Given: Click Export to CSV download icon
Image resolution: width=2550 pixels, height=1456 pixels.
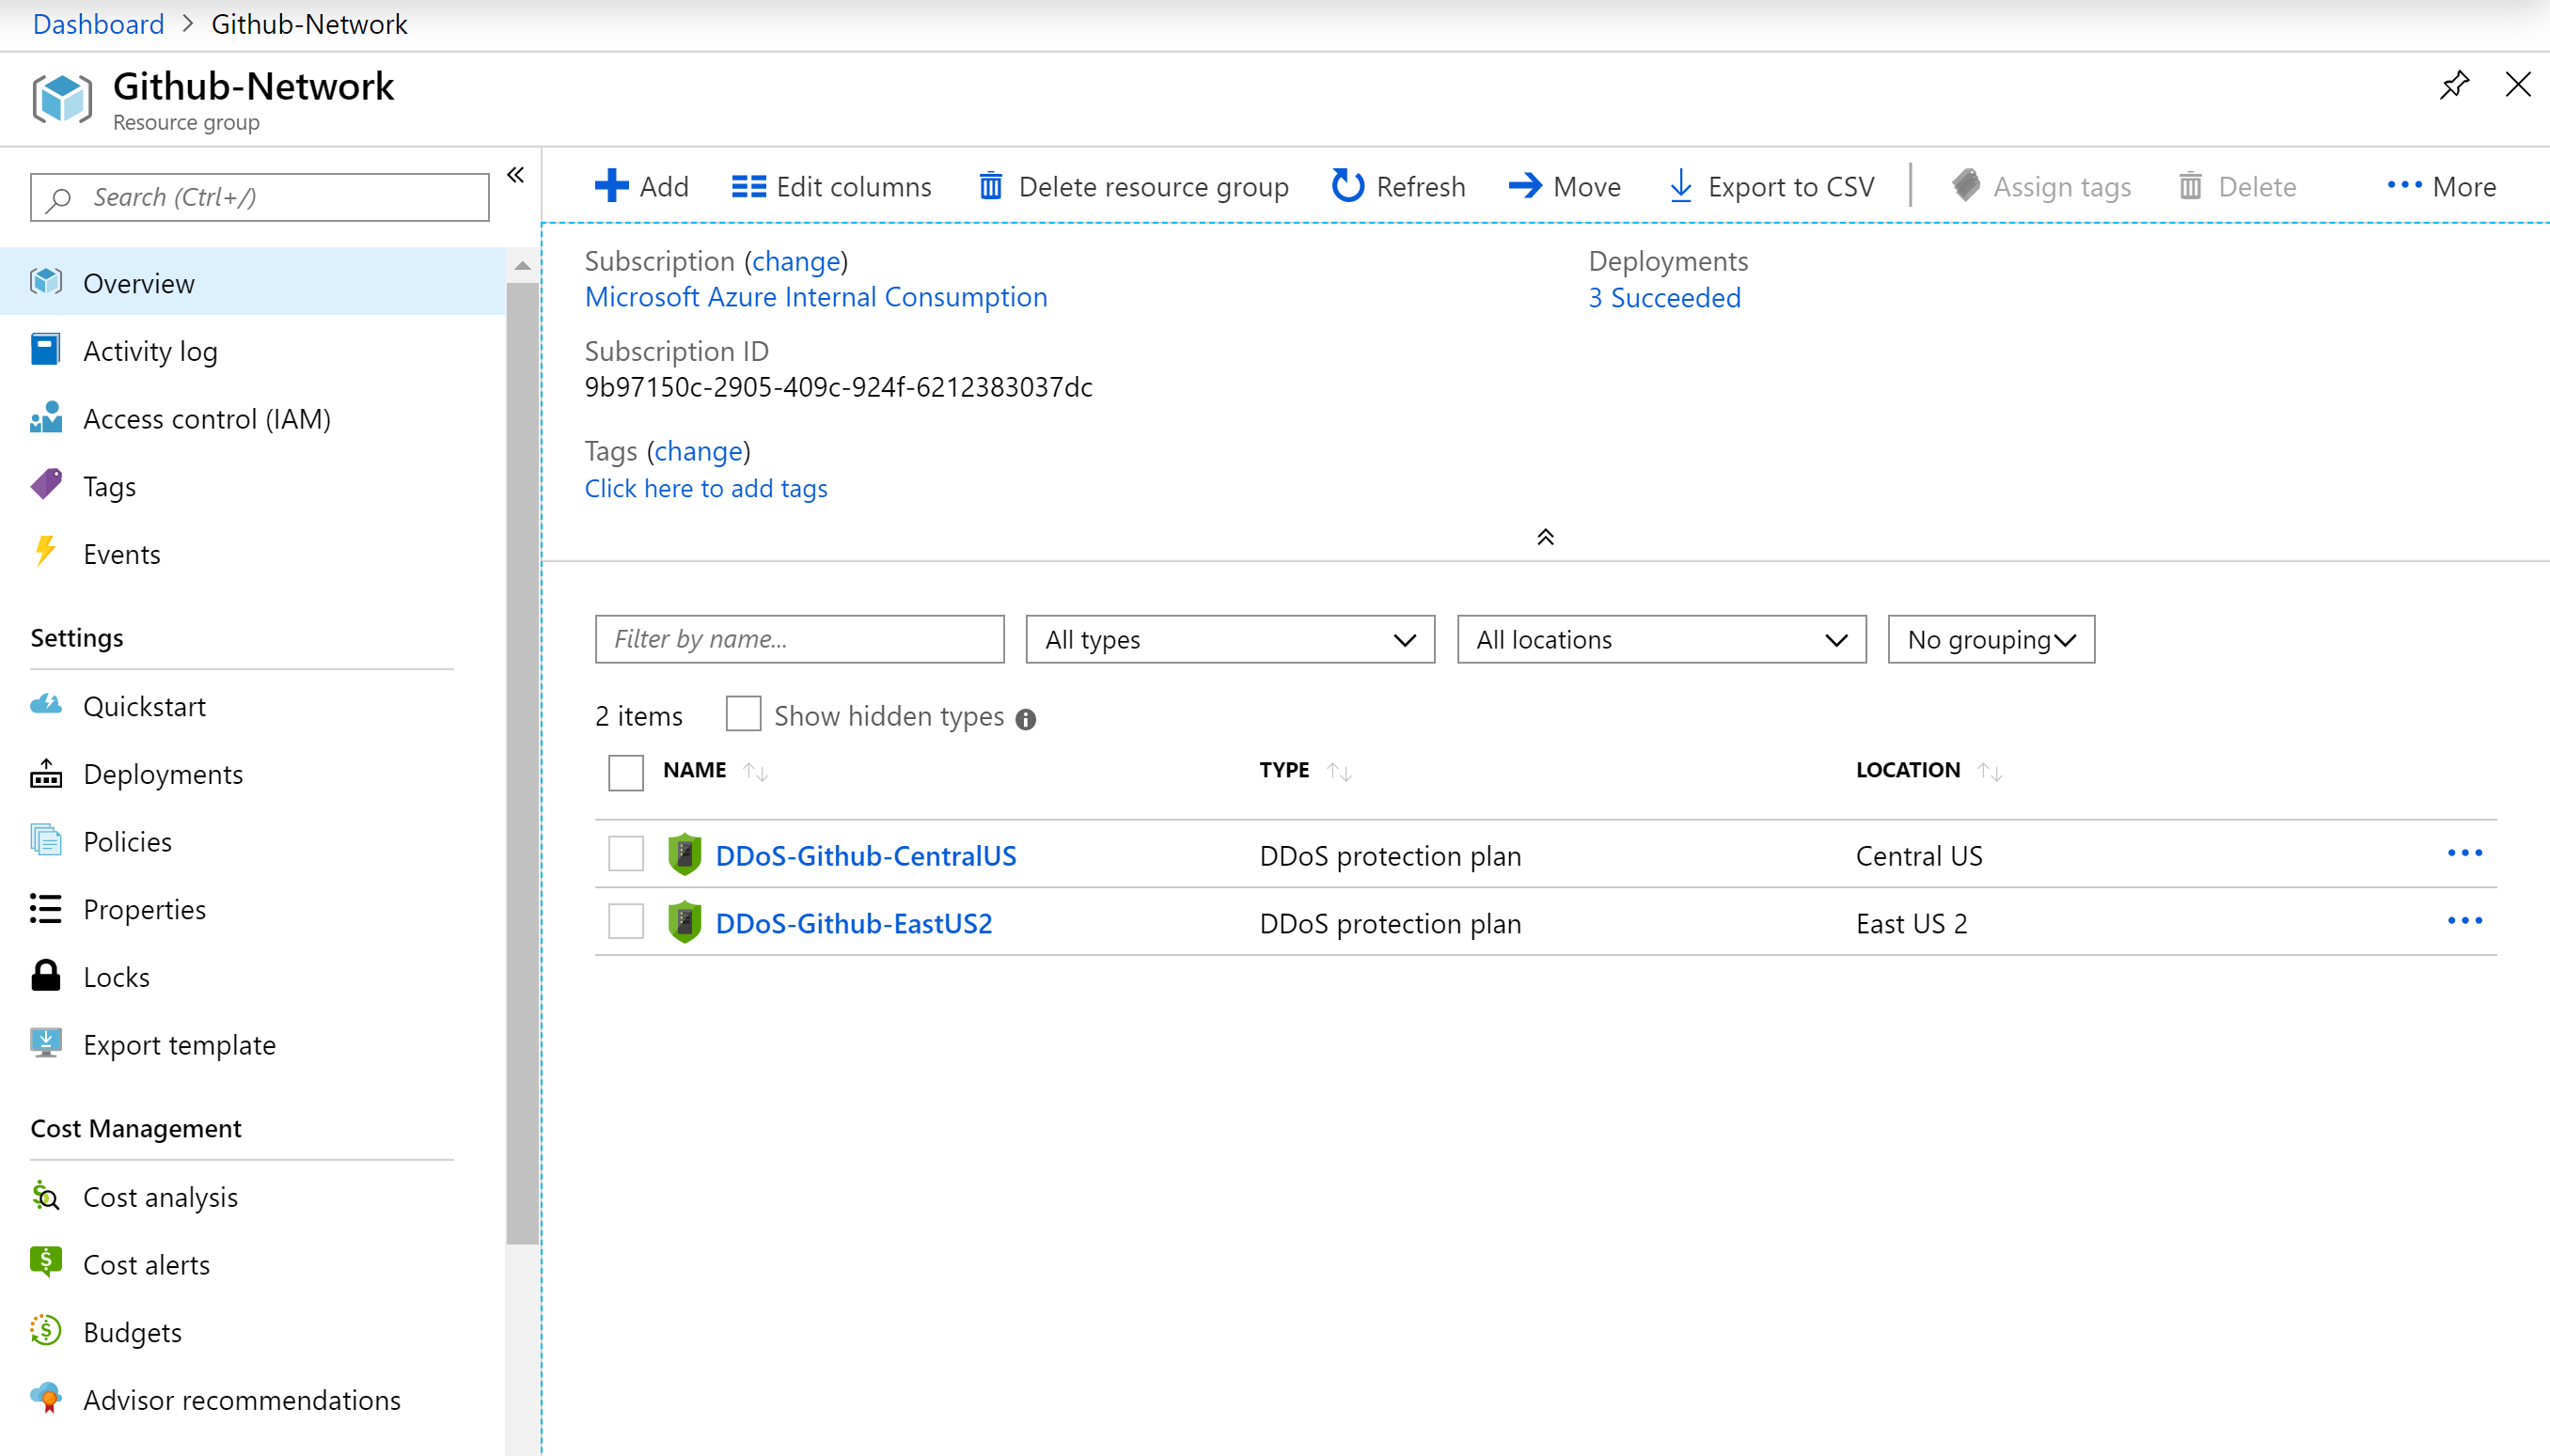Looking at the screenshot, I should [1680, 186].
